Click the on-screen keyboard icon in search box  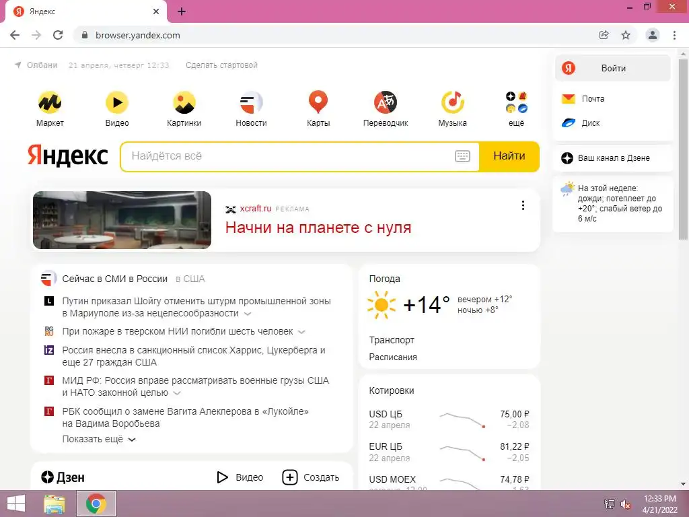tap(462, 156)
